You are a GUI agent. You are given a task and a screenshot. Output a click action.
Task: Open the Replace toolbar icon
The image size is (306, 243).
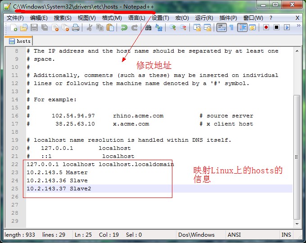159,27
